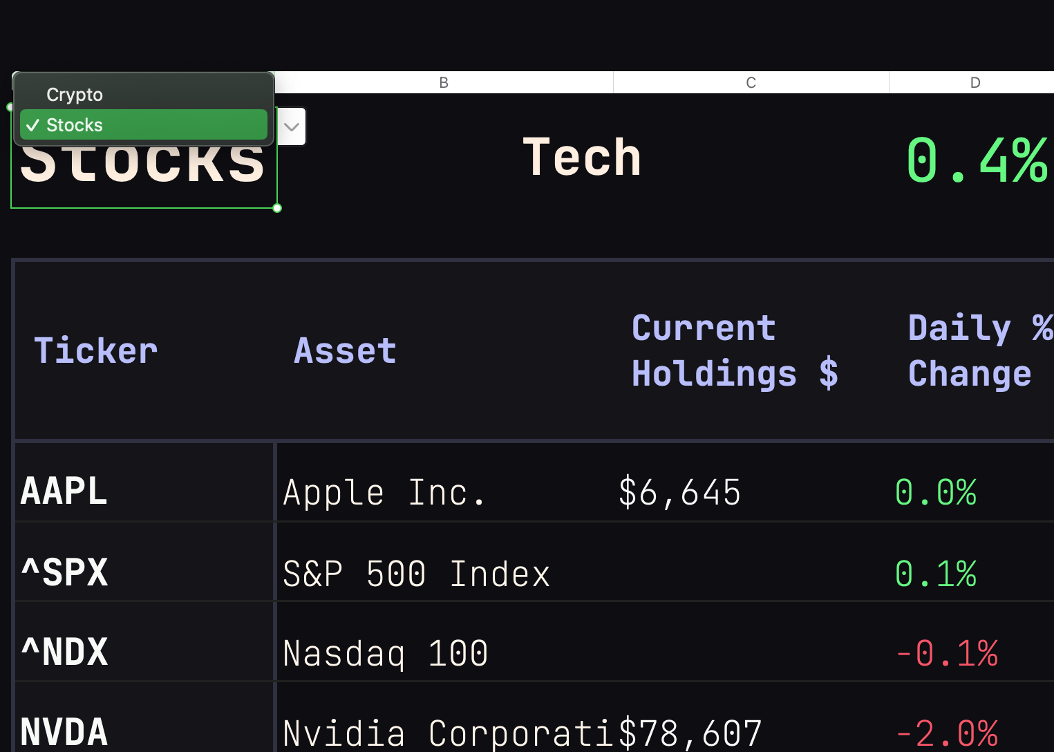Screen dimensions: 1054x752
Task: Choose Crypto from the dropdown list
Action: [75, 95]
